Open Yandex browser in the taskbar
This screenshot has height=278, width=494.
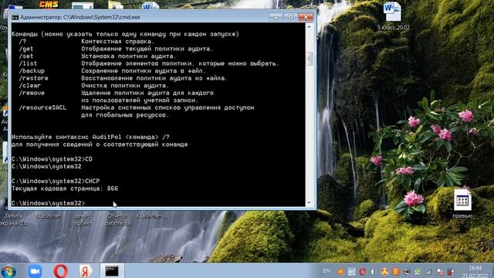coord(86,271)
